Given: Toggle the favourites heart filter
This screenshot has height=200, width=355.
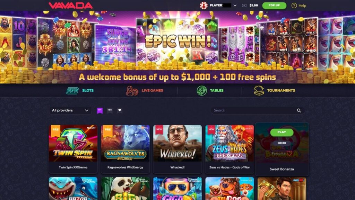Looking at the screenshot, I should 120,110.
